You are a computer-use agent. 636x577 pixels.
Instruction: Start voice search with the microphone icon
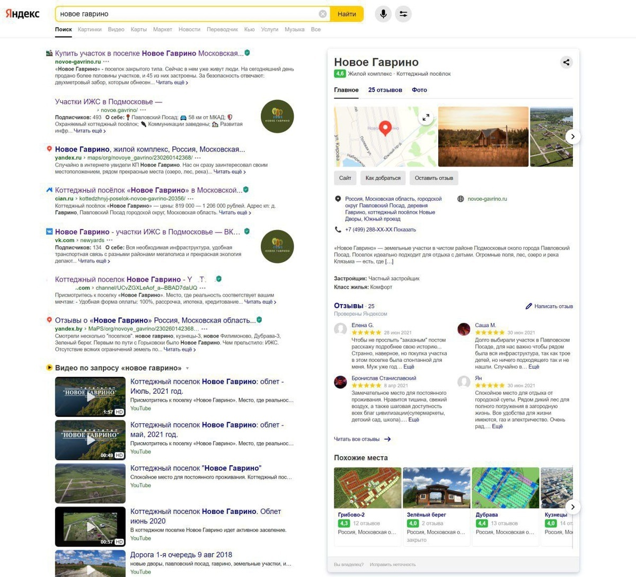pos(383,14)
